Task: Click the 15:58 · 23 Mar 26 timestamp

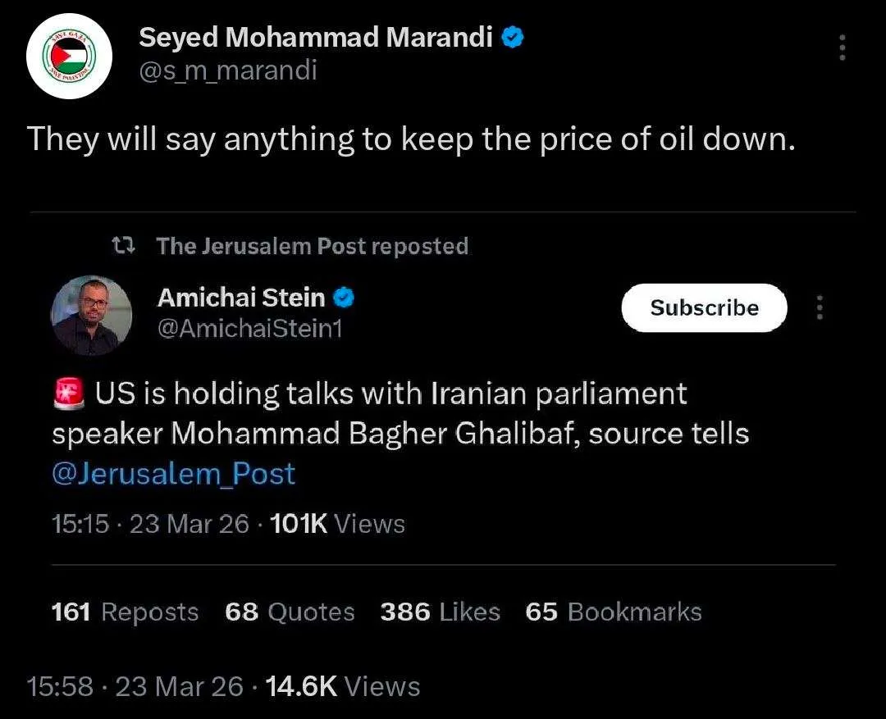Action: click(x=135, y=686)
